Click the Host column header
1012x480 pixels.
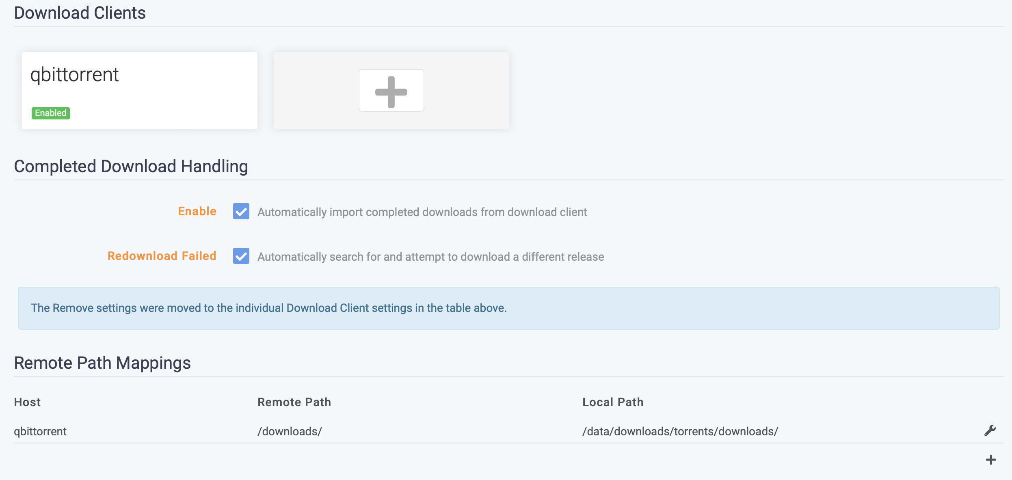tap(27, 402)
